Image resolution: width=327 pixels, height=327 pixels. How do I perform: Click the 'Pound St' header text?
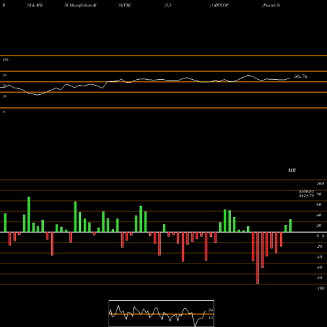click(271, 5)
